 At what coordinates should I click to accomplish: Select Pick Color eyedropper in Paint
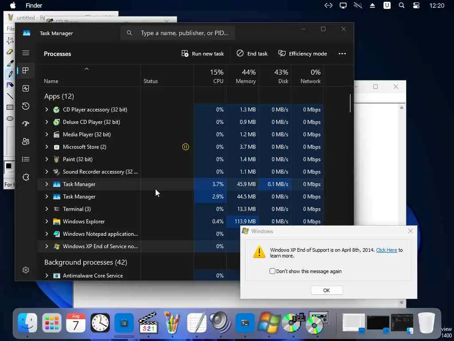[10, 63]
